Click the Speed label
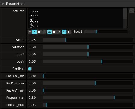The width and height of the screenshot is (135, 109). [78, 32]
